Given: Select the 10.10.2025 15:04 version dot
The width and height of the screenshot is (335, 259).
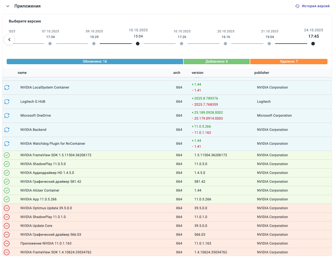Looking at the screenshot, I should pos(138,44).
